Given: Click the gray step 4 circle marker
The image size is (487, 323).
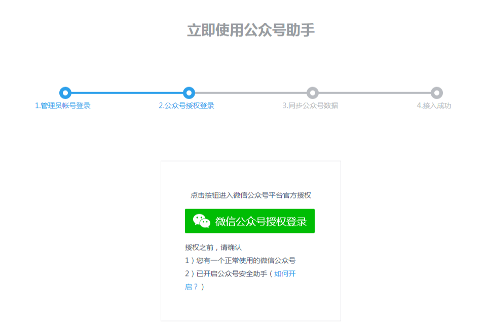Looking at the screenshot, I should click(x=436, y=93).
